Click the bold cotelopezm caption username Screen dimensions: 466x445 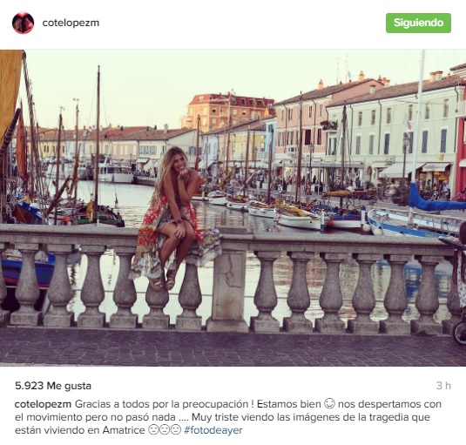coord(43,404)
